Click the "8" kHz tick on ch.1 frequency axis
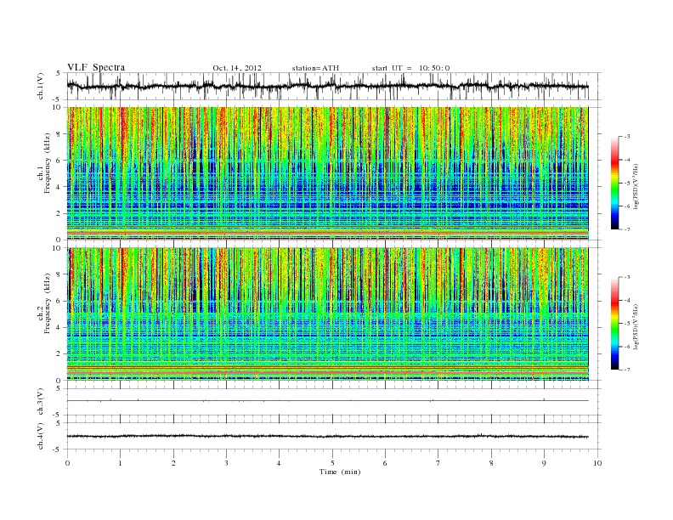The image size is (673, 520). click(59, 134)
